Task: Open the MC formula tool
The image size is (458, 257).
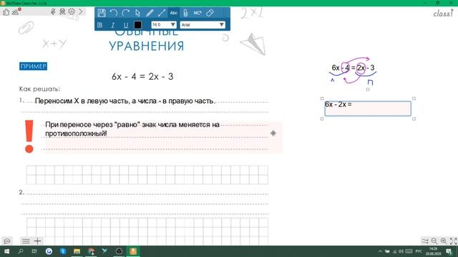Action: click(x=198, y=13)
